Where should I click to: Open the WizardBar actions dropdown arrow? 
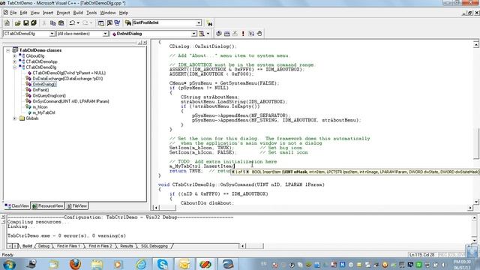(208, 34)
